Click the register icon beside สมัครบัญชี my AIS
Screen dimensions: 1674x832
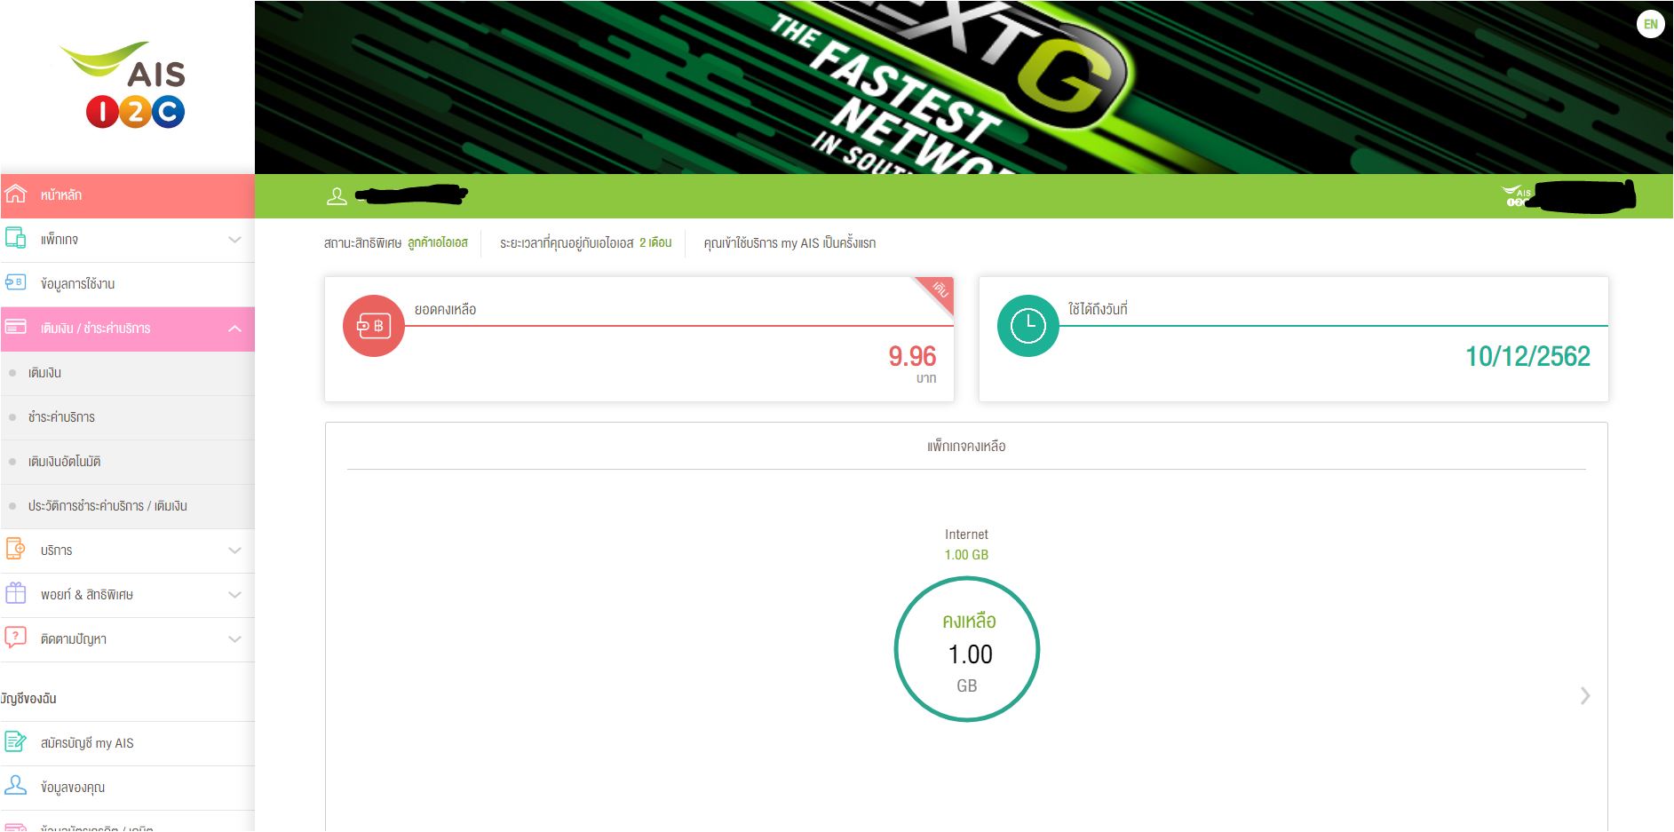[x=16, y=741]
